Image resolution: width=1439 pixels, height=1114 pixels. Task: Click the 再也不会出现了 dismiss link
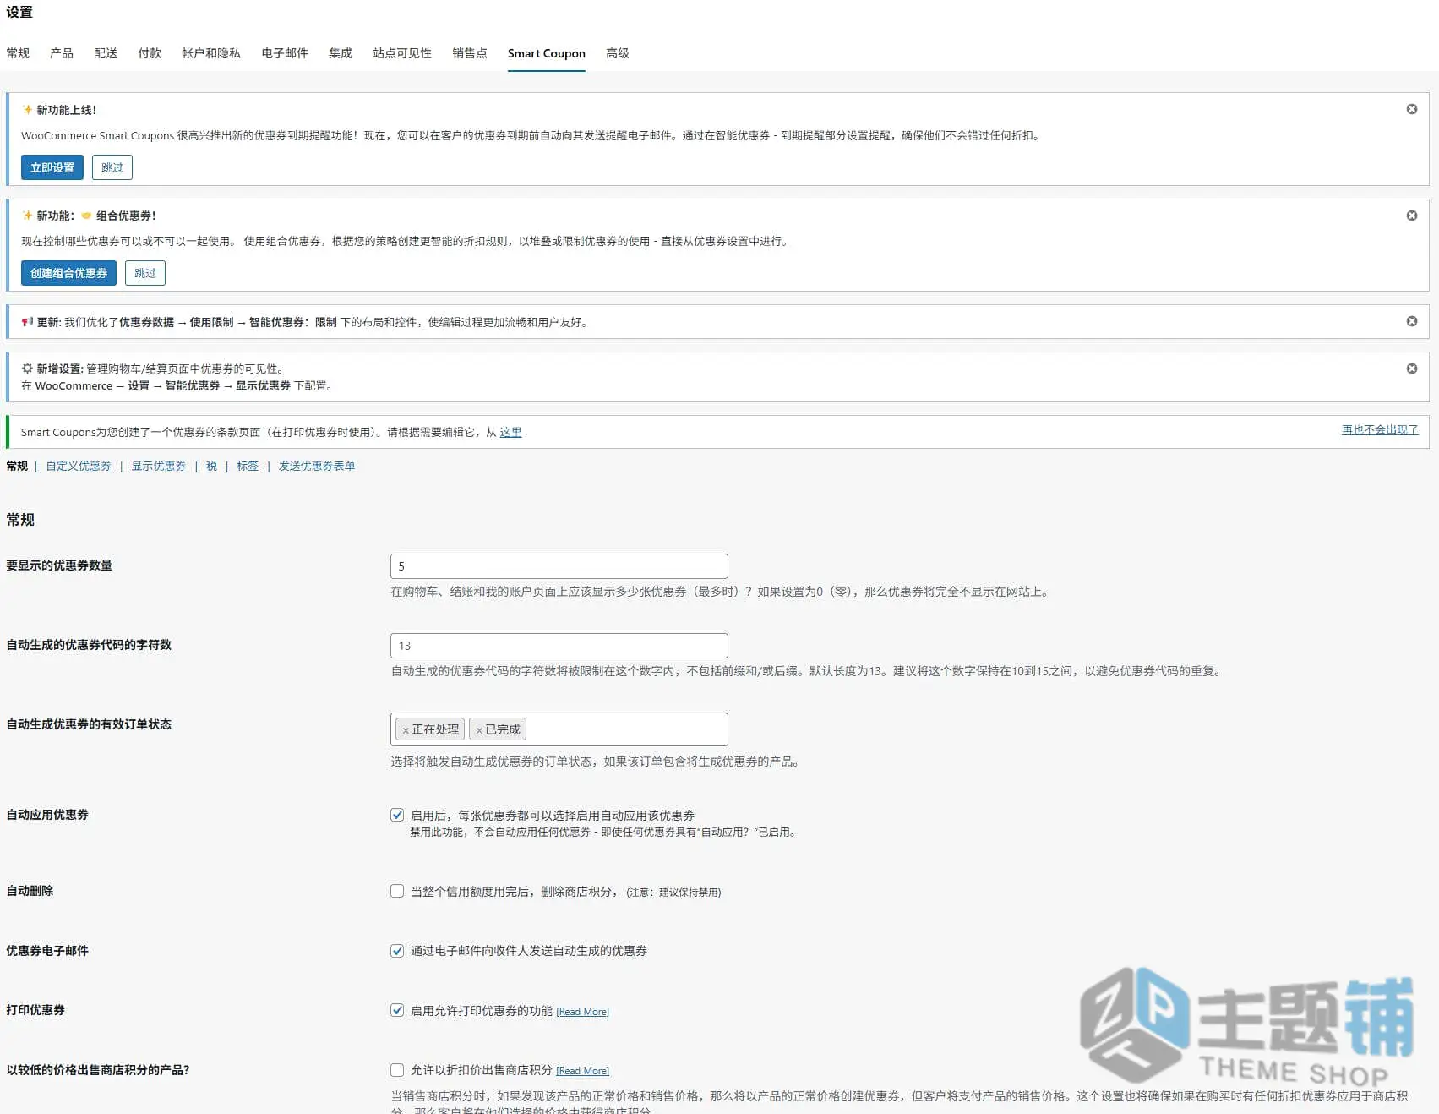coord(1380,429)
